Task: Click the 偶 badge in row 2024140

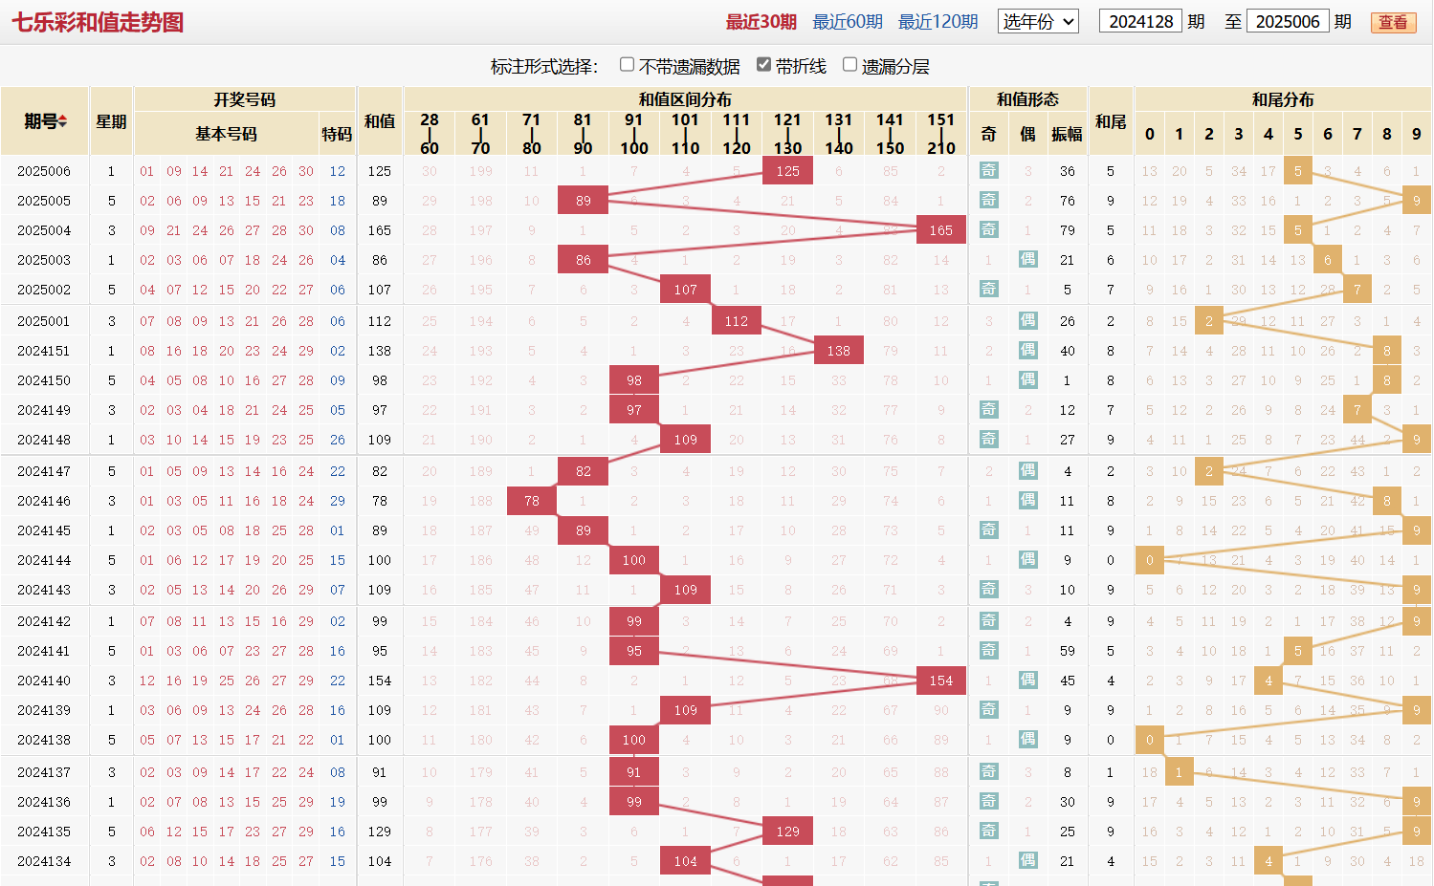Action: pyautogui.click(x=1027, y=680)
